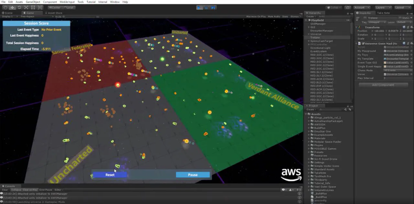Select the Hand tool in toolbar
The height and width of the screenshot is (204, 414).
click(5, 7)
